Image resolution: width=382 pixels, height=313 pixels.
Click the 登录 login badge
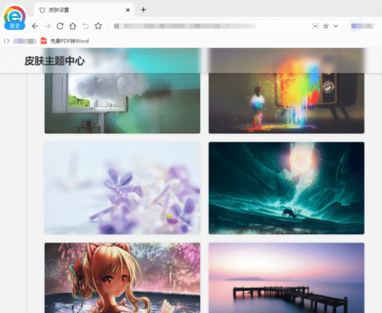pos(15,26)
